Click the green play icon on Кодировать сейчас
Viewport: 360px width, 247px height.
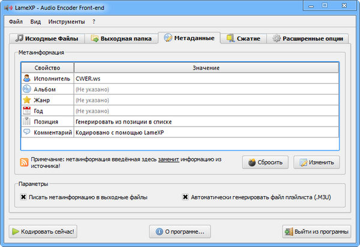coord(16,231)
